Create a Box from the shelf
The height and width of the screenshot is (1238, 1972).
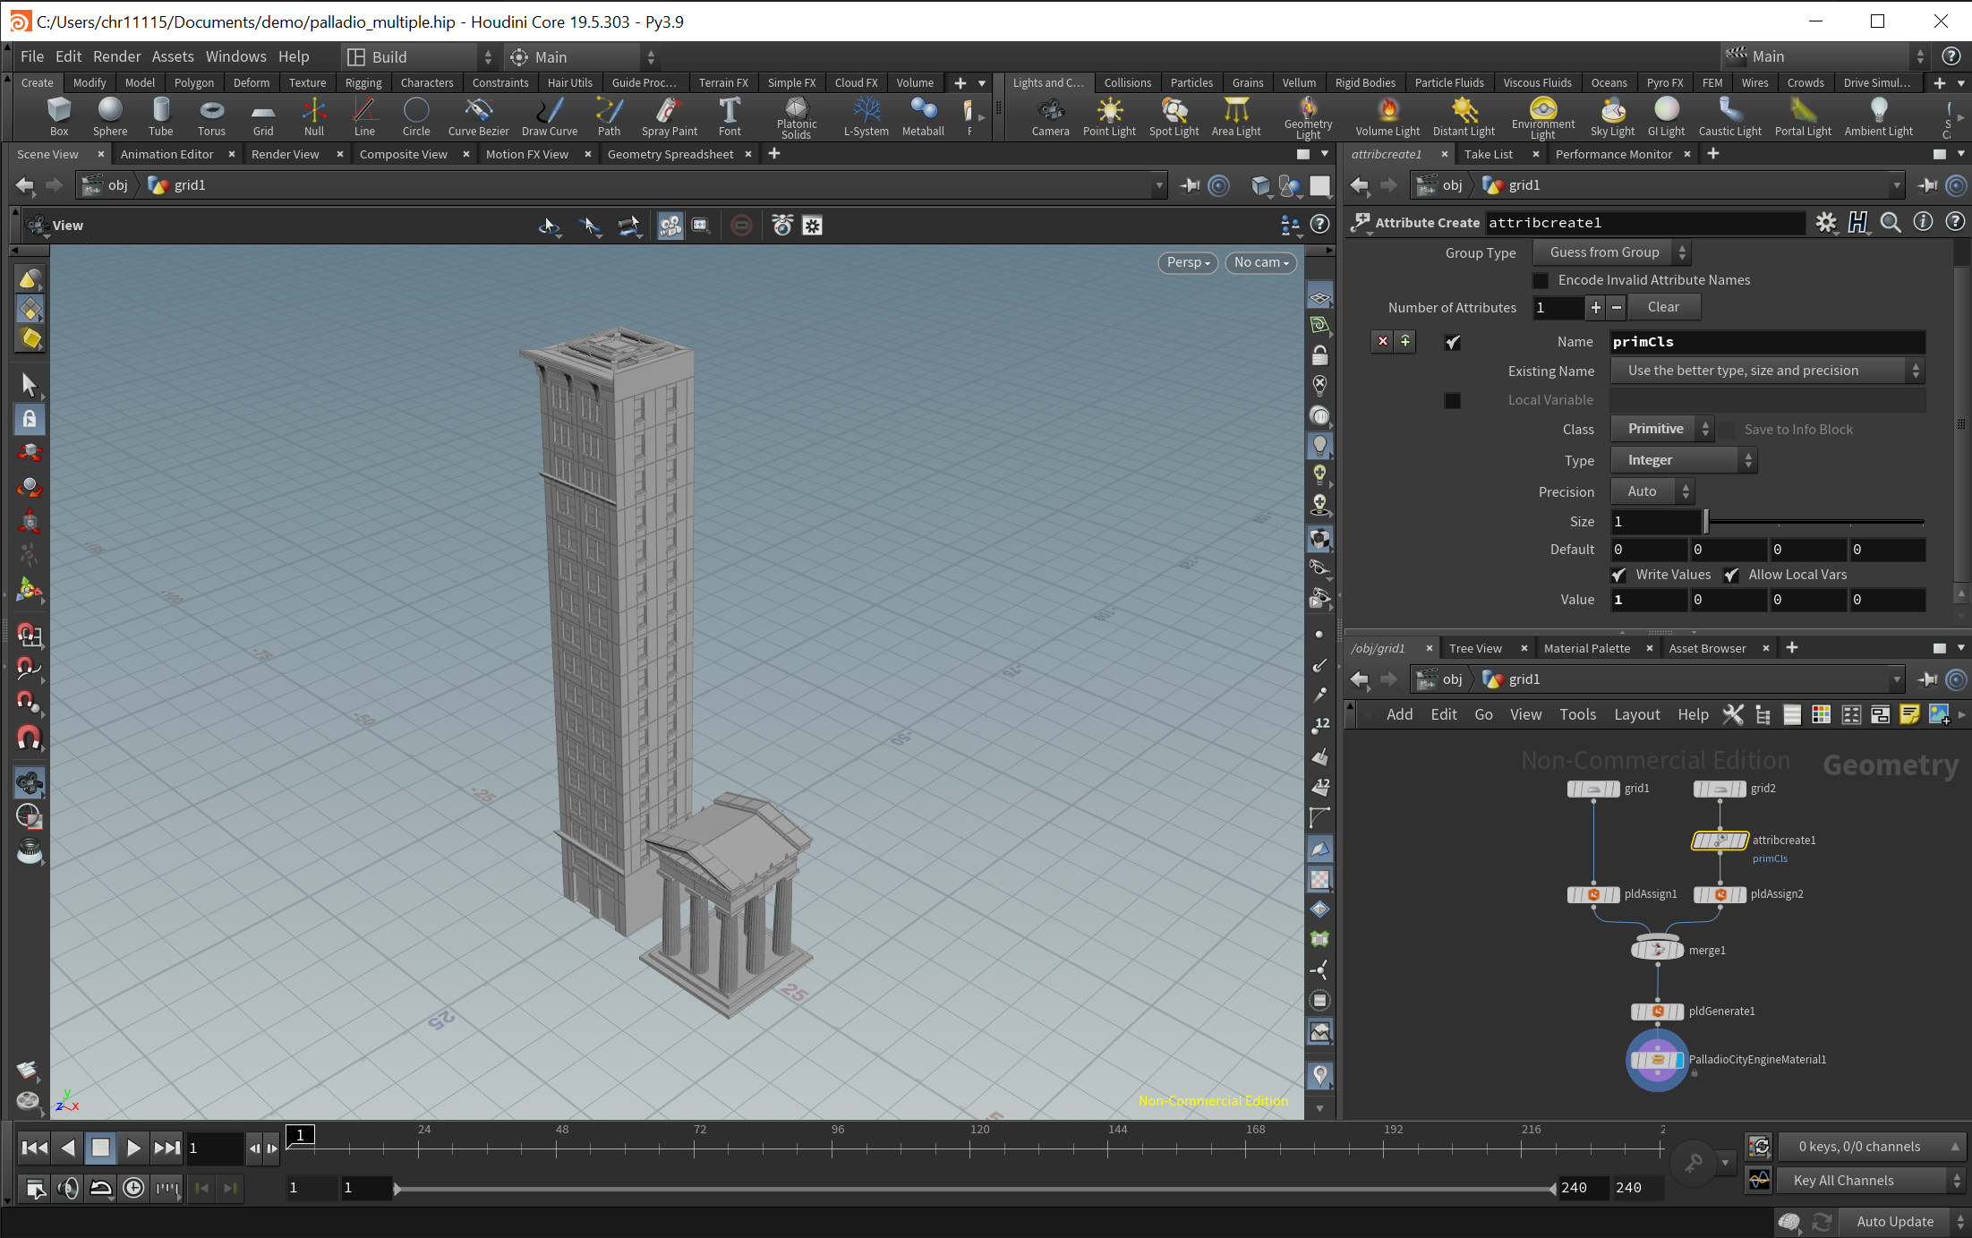coord(59,116)
